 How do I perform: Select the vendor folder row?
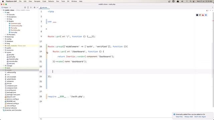[x=19, y=70]
